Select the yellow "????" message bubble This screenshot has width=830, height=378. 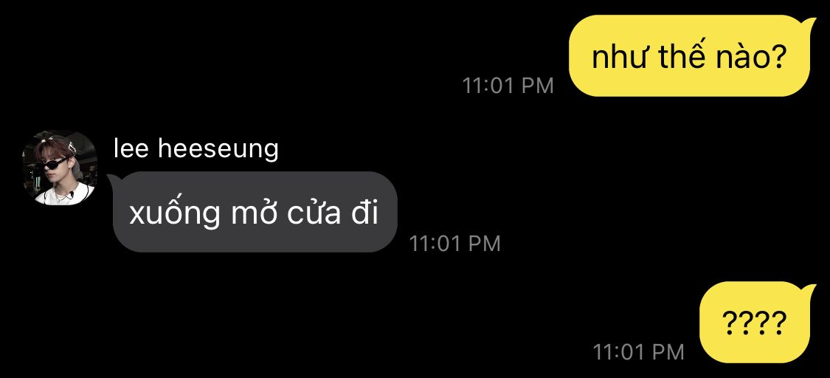pyautogui.click(x=755, y=322)
